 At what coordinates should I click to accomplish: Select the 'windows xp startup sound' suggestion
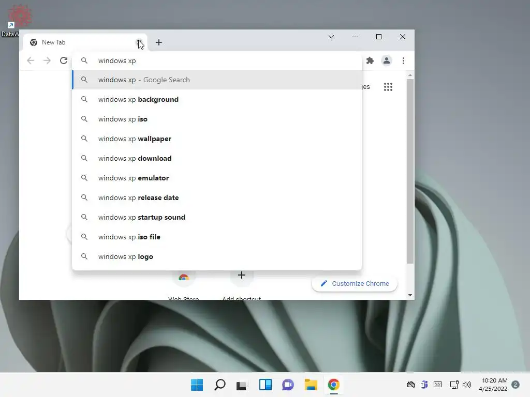tap(217, 217)
